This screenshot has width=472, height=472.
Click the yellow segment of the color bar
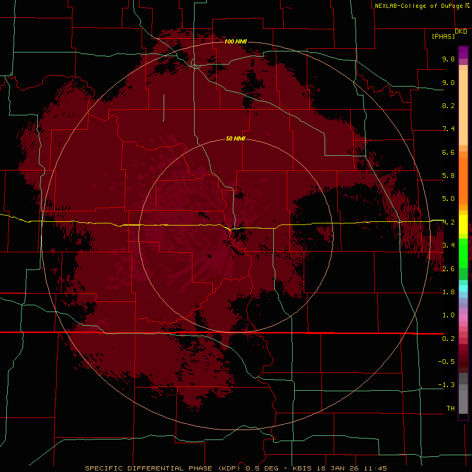pyautogui.click(x=463, y=224)
